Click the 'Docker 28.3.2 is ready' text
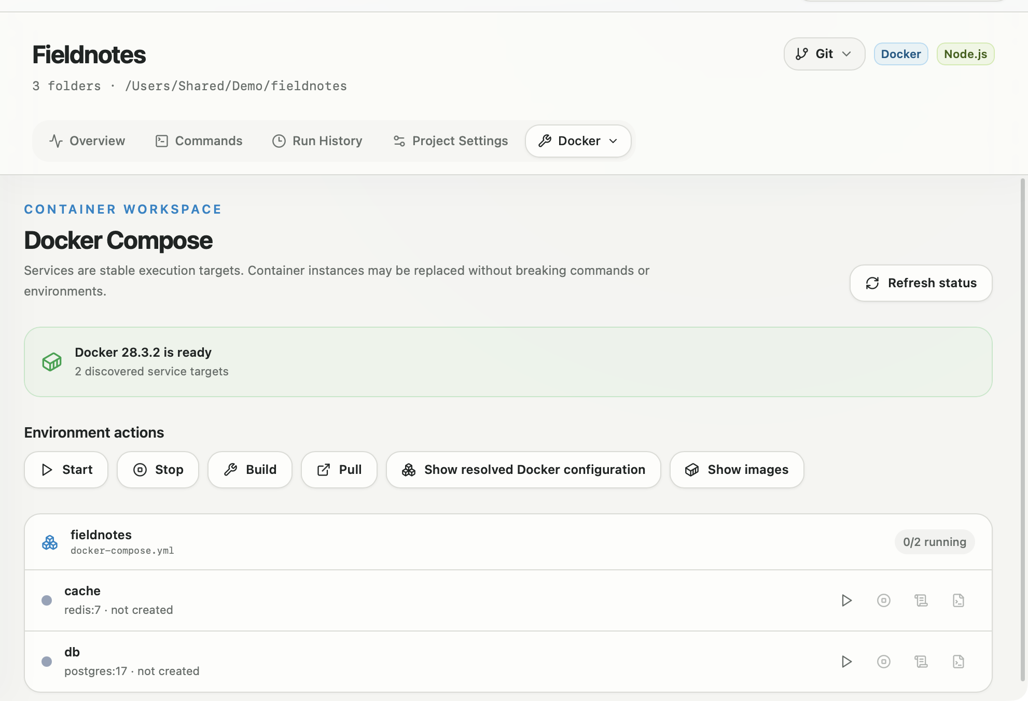This screenshot has height=701, width=1028. (x=143, y=353)
